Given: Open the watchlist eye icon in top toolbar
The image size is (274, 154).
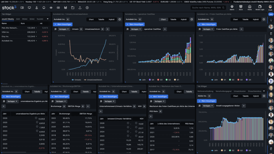Looking at the screenshot, I should pos(51,8).
